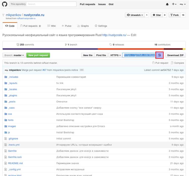Open the mkp user avatar menu
The height and width of the screenshot is (176, 189).
click(182, 4)
